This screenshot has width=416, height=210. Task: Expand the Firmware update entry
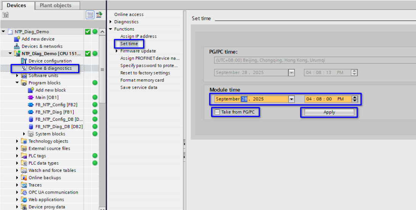(117, 51)
